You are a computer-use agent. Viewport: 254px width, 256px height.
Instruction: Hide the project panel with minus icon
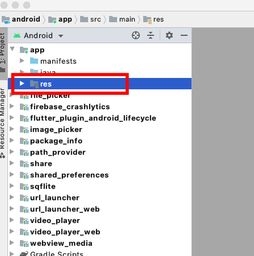click(184, 35)
